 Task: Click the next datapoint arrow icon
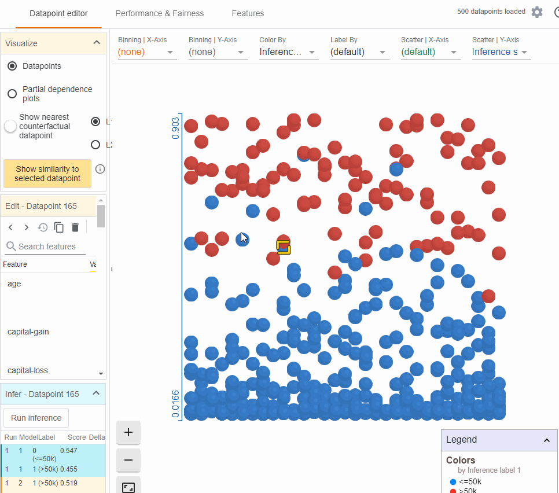[x=26, y=227]
